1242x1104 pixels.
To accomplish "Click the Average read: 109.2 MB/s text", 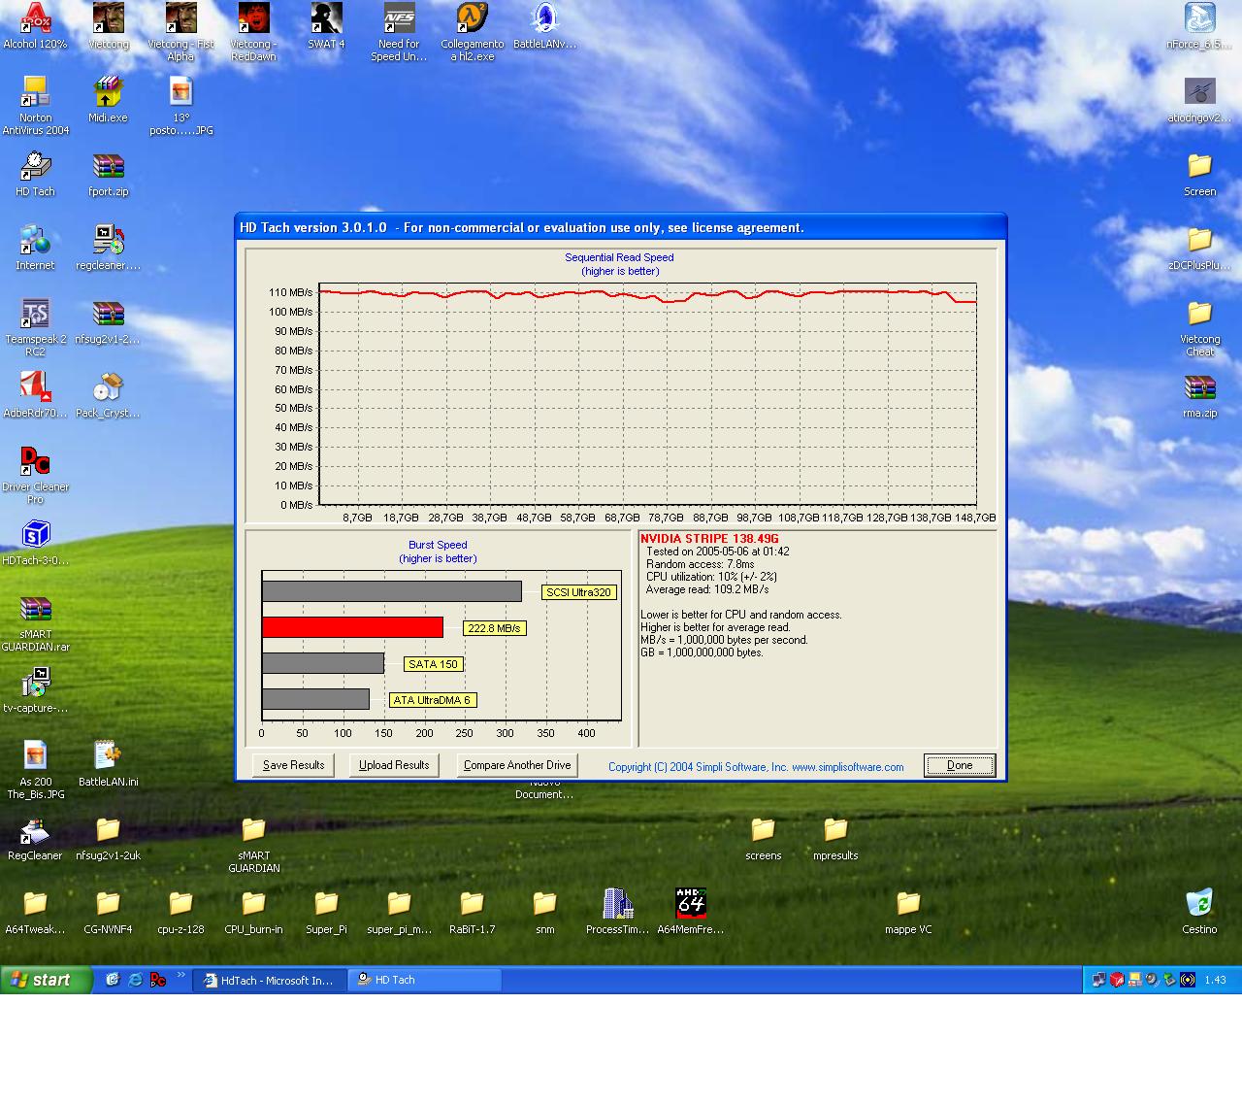I will (x=707, y=589).
